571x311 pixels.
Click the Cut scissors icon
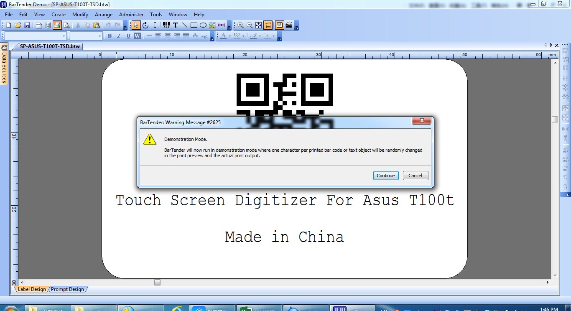78,25
